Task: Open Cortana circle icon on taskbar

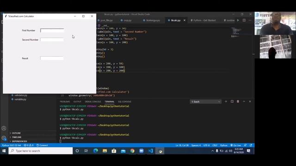Action: pos(77,151)
